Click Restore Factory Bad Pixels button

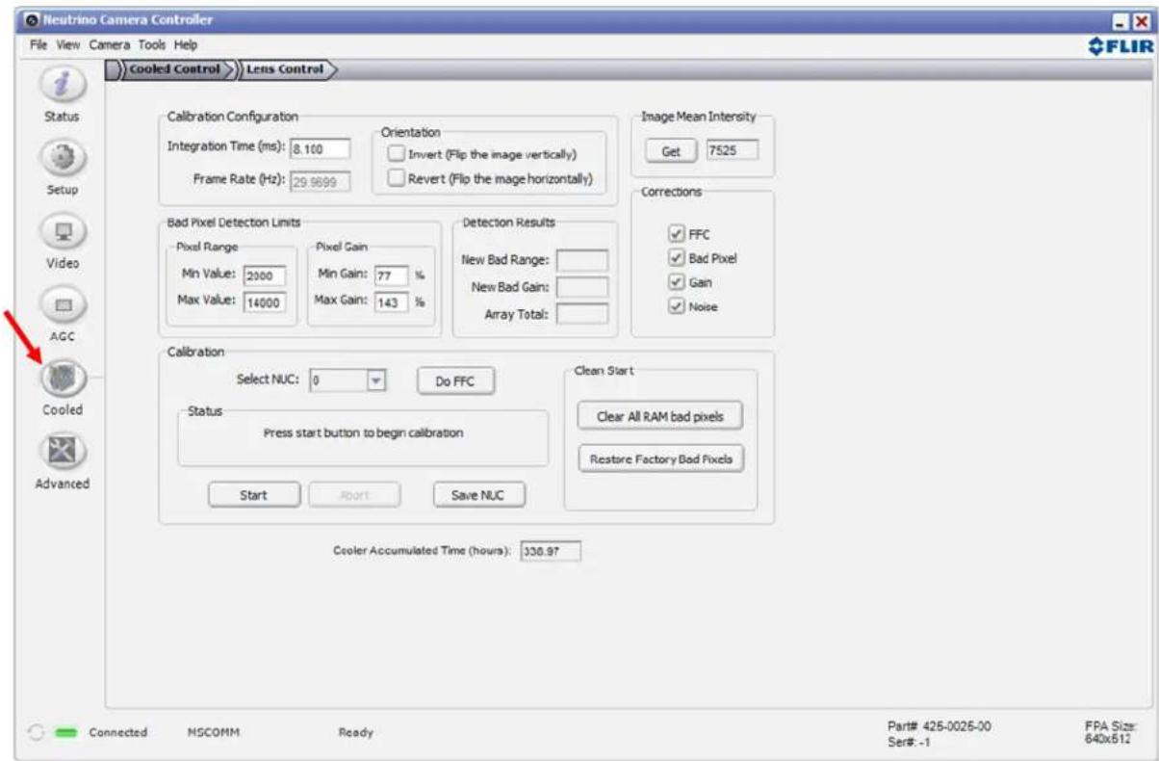tap(660, 459)
